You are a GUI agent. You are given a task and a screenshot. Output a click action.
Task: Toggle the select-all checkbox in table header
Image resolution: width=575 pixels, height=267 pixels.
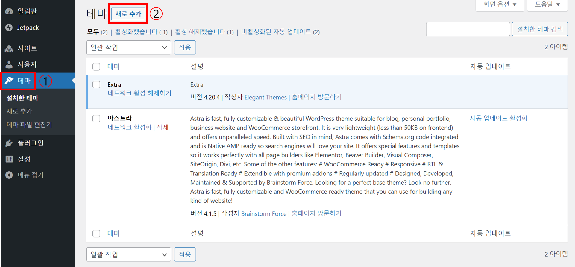pos(96,66)
